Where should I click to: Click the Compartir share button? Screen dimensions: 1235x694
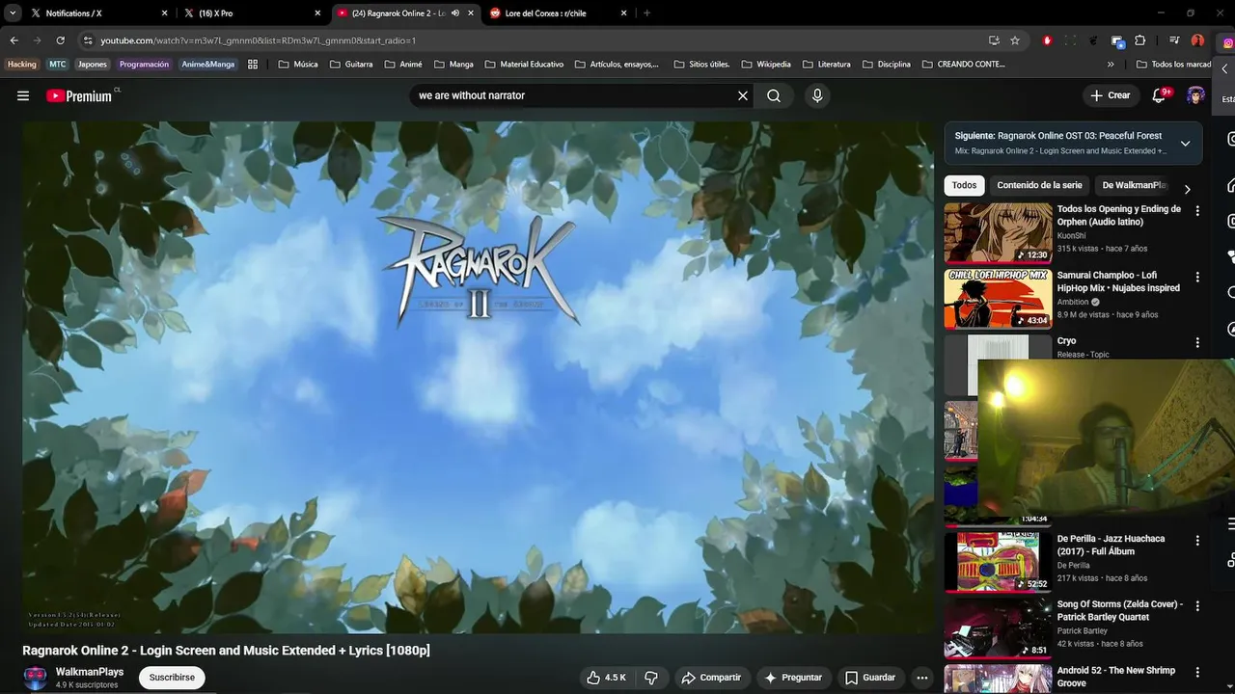711,678
